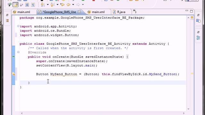The width and height of the screenshot is (205, 115).
Task: Open Back history dropdown arrow
Action: (73, 5)
